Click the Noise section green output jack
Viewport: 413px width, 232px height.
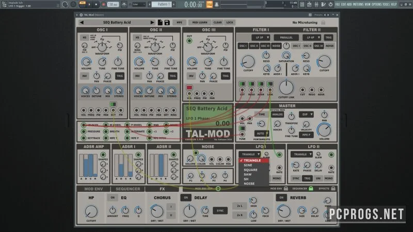(196, 153)
